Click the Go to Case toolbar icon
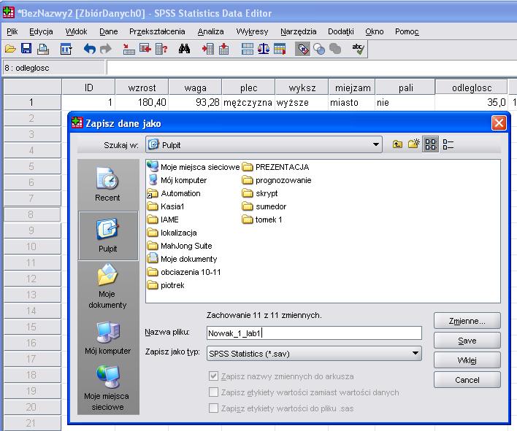Screen dimensions: 517x431 (129, 49)
